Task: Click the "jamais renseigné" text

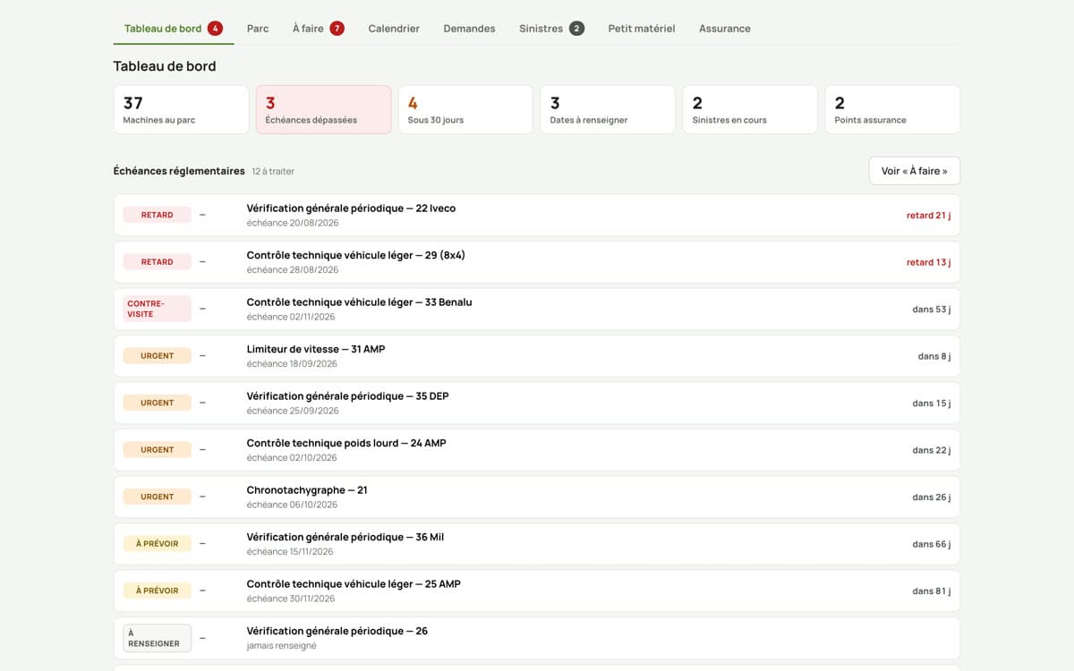Action: point(282,646)
